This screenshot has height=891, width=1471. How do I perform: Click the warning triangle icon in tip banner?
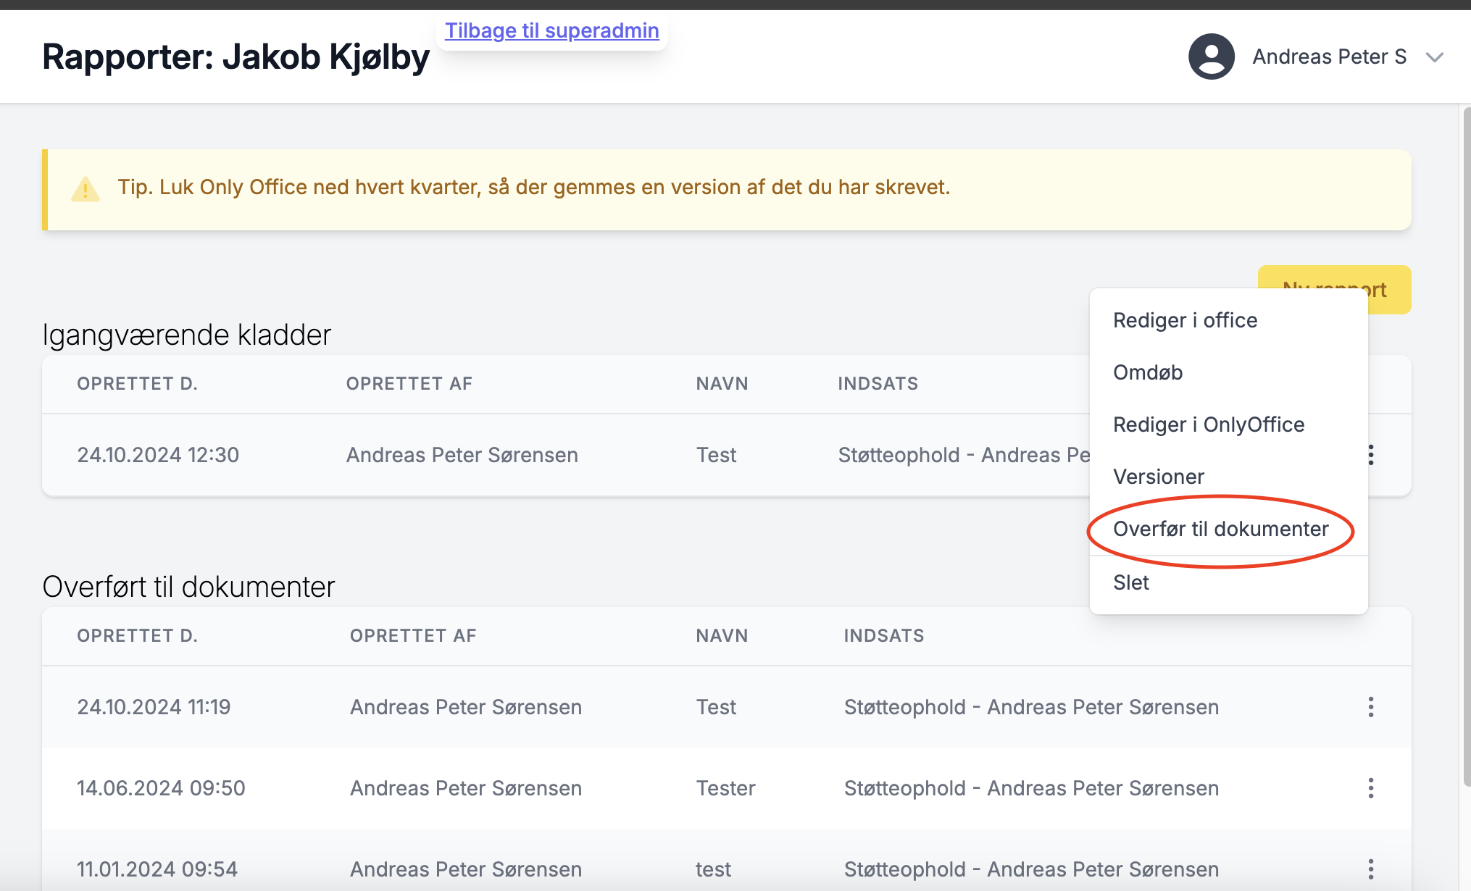[x=86, y=189]
